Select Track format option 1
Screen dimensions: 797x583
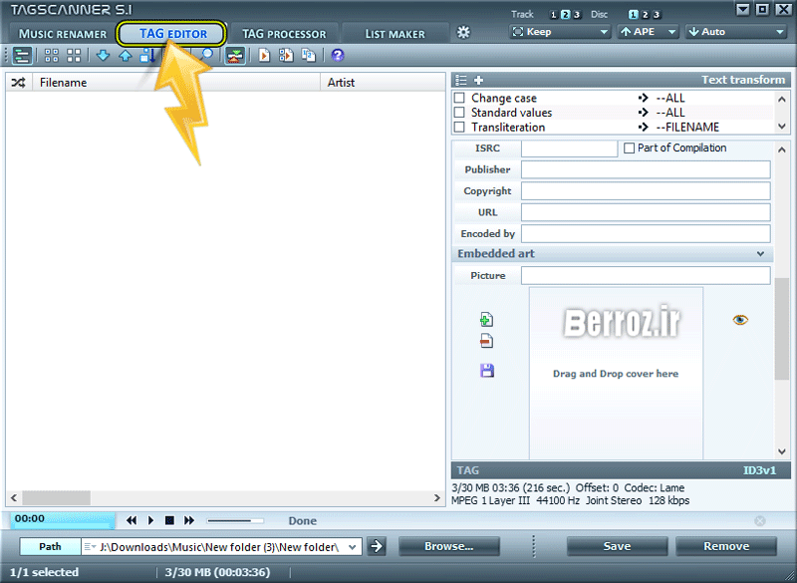pos(554,15)
